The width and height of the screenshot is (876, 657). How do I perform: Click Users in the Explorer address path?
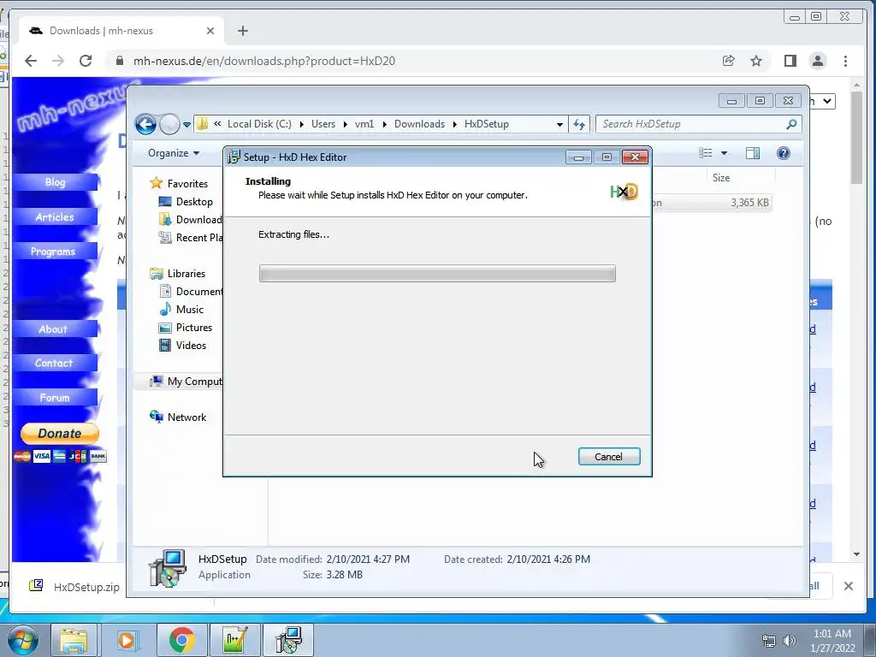(323, 124)
